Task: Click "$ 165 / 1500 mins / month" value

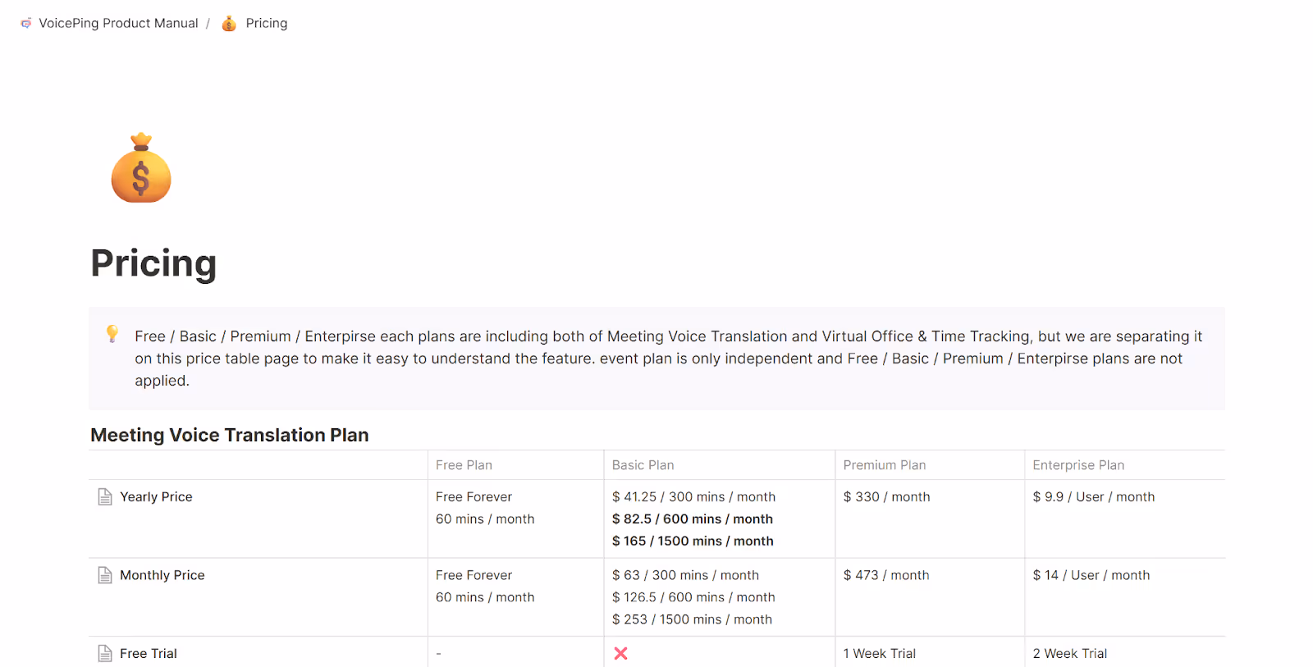Action: (x=693, y=541)
